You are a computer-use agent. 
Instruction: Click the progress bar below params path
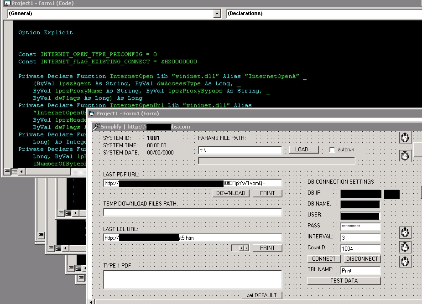click(x=276, y=161)
